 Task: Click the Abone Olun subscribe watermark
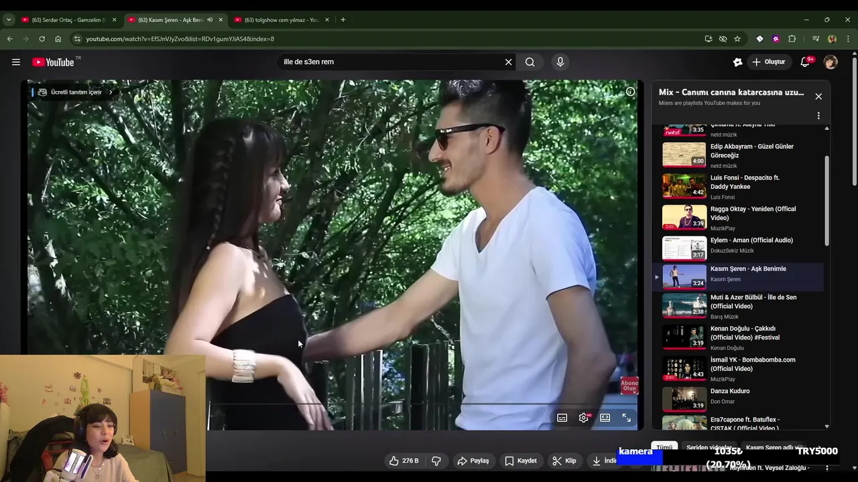pos(629,386)
